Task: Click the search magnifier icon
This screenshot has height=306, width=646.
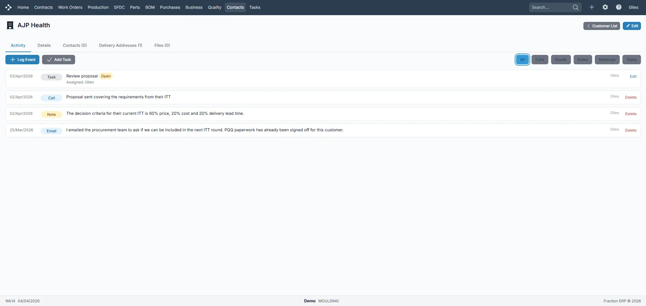Action: tap(575, 7)
